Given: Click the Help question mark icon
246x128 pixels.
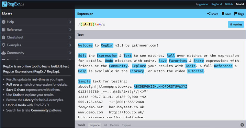Looking at the screenshot, I should [4, 22].
